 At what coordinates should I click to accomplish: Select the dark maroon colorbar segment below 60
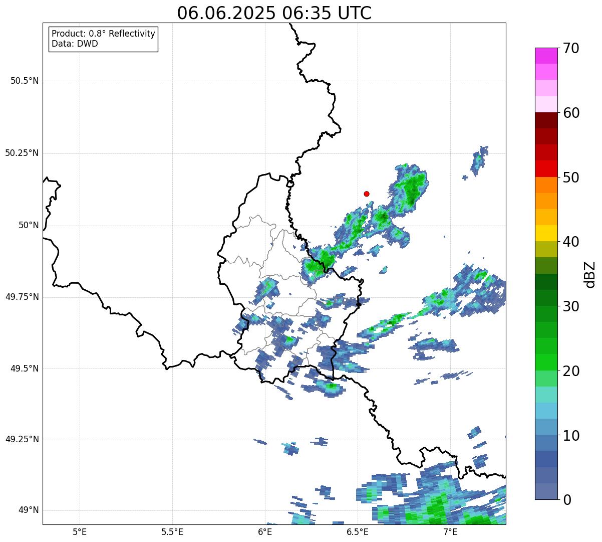pyautogui.click(x=546, y=120)
